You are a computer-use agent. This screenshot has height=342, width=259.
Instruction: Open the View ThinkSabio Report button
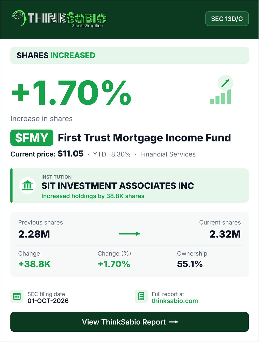(129, 322)
